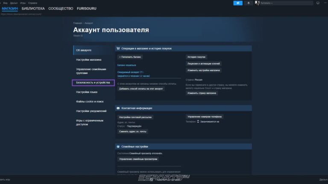This screenshot has width=328, height=184.
Task: Click the Баланс кошелька link
Action: (126, 65)
